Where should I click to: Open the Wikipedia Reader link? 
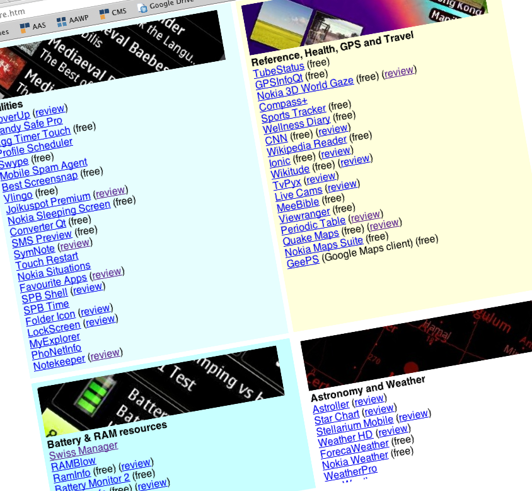point(307,146)
